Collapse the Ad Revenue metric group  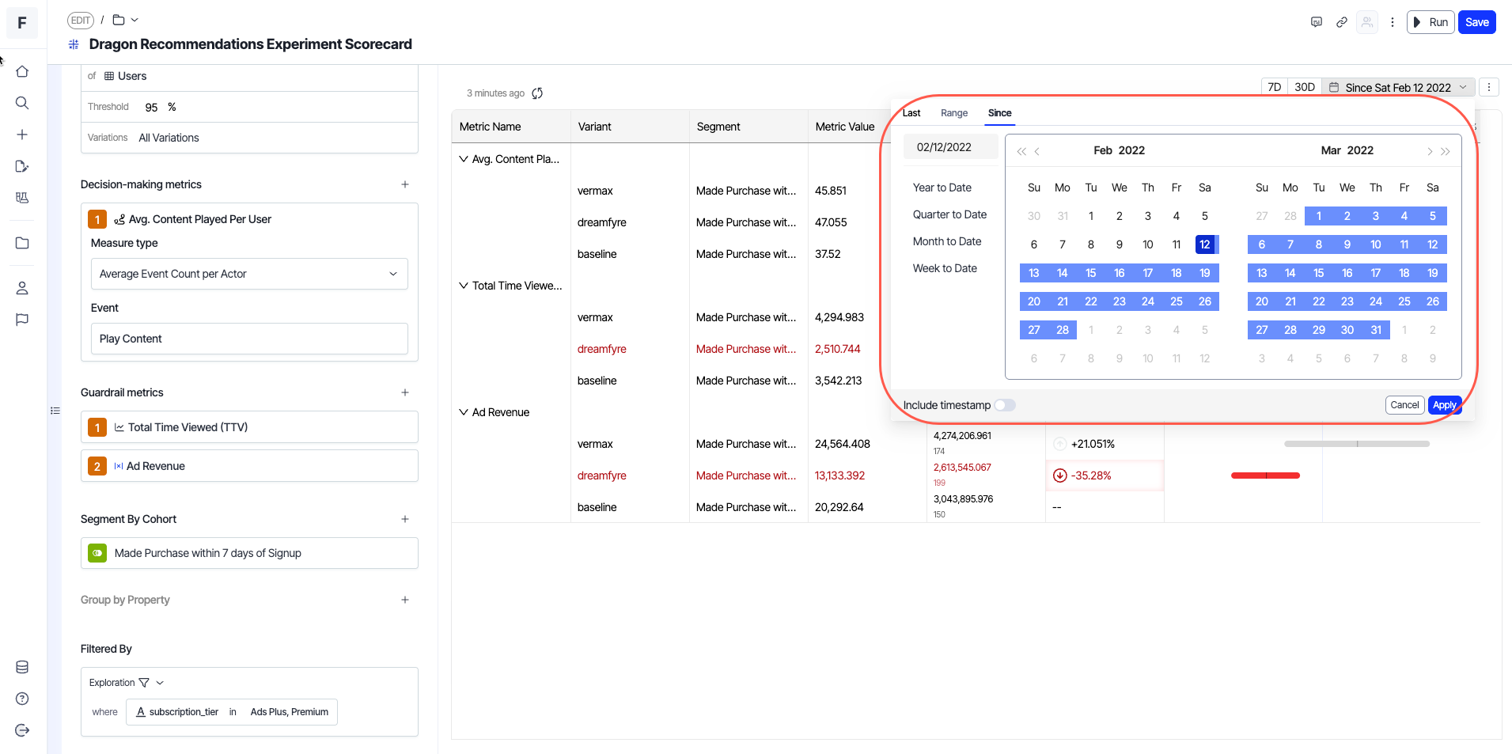(464, 412)
